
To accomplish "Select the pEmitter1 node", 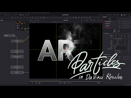I will (17, 51).
